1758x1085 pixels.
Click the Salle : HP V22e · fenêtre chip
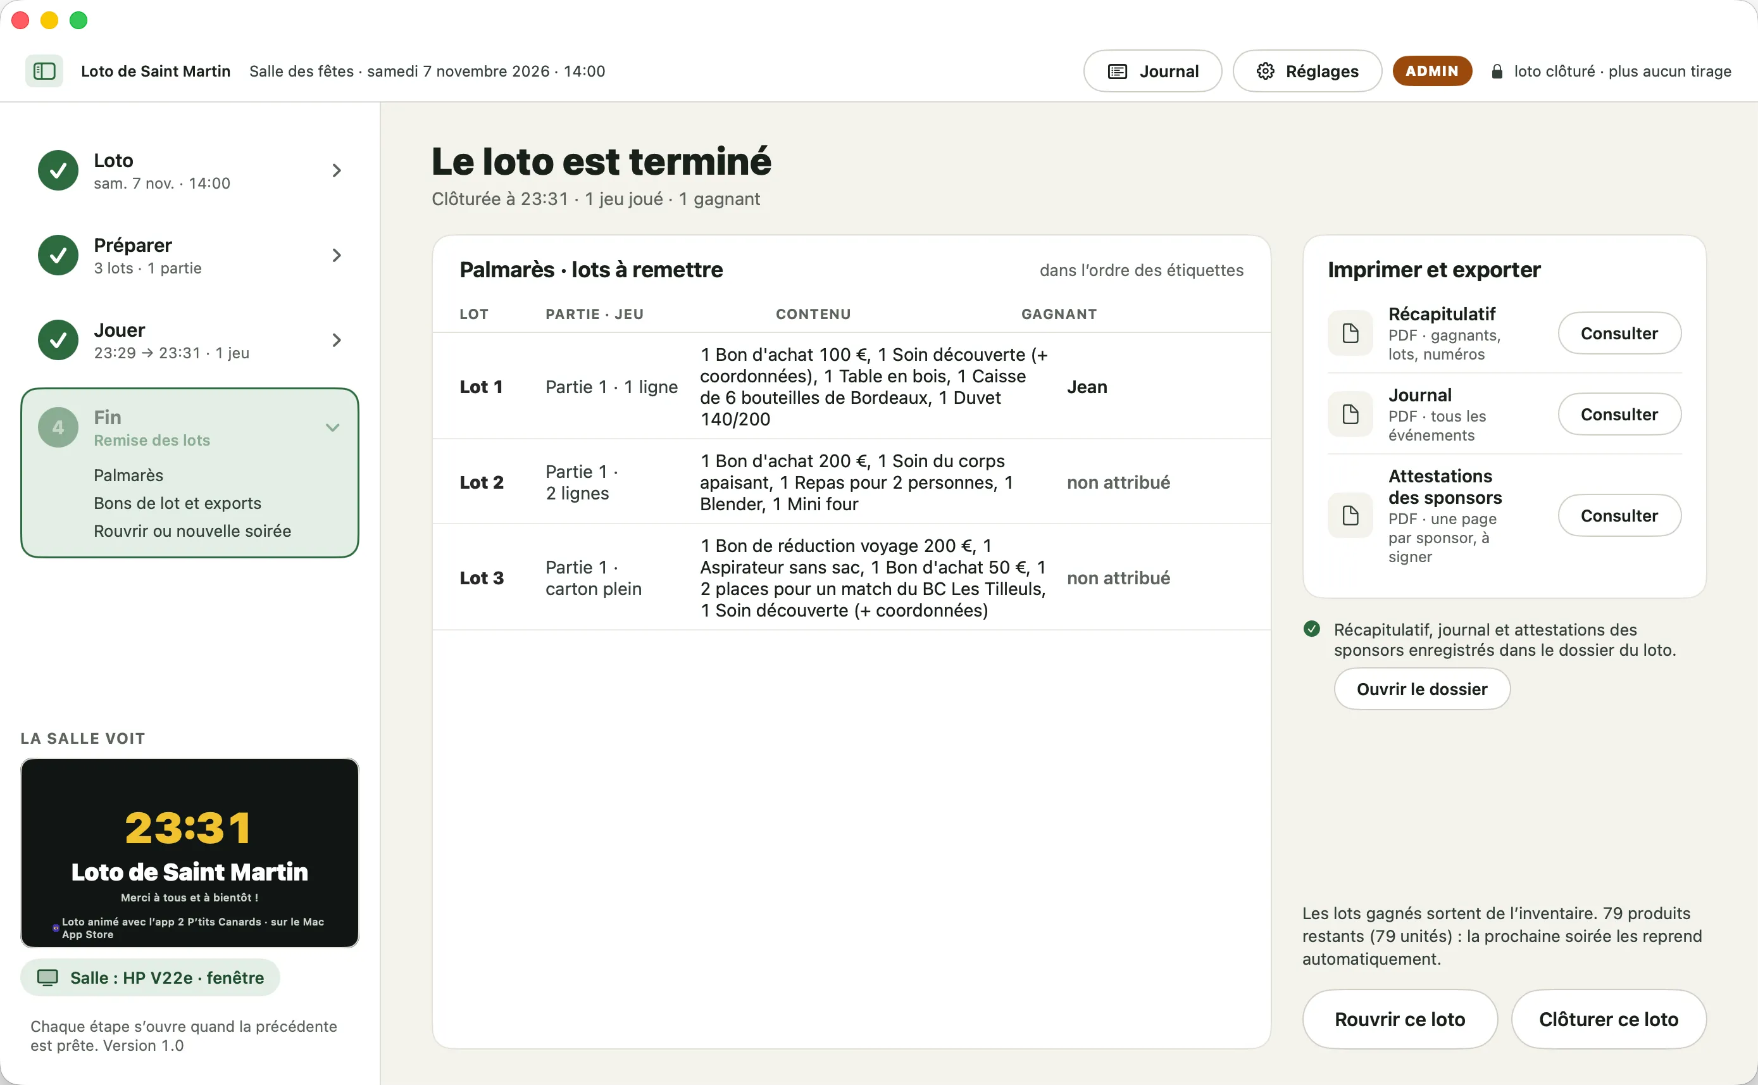(150, 977)
